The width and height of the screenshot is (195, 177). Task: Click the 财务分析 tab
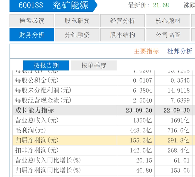(32, 35)
